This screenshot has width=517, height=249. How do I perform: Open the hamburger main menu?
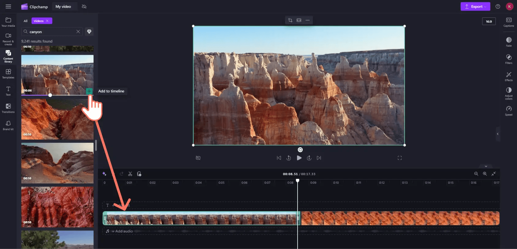[x=8, y=6]
